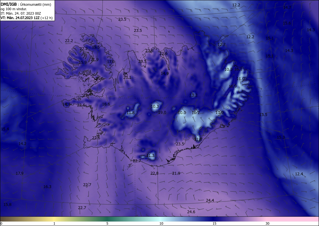This screenshot has width=319, height=226.
Task: Select the 13.2 map value
Action: click(x=194, y=95)
